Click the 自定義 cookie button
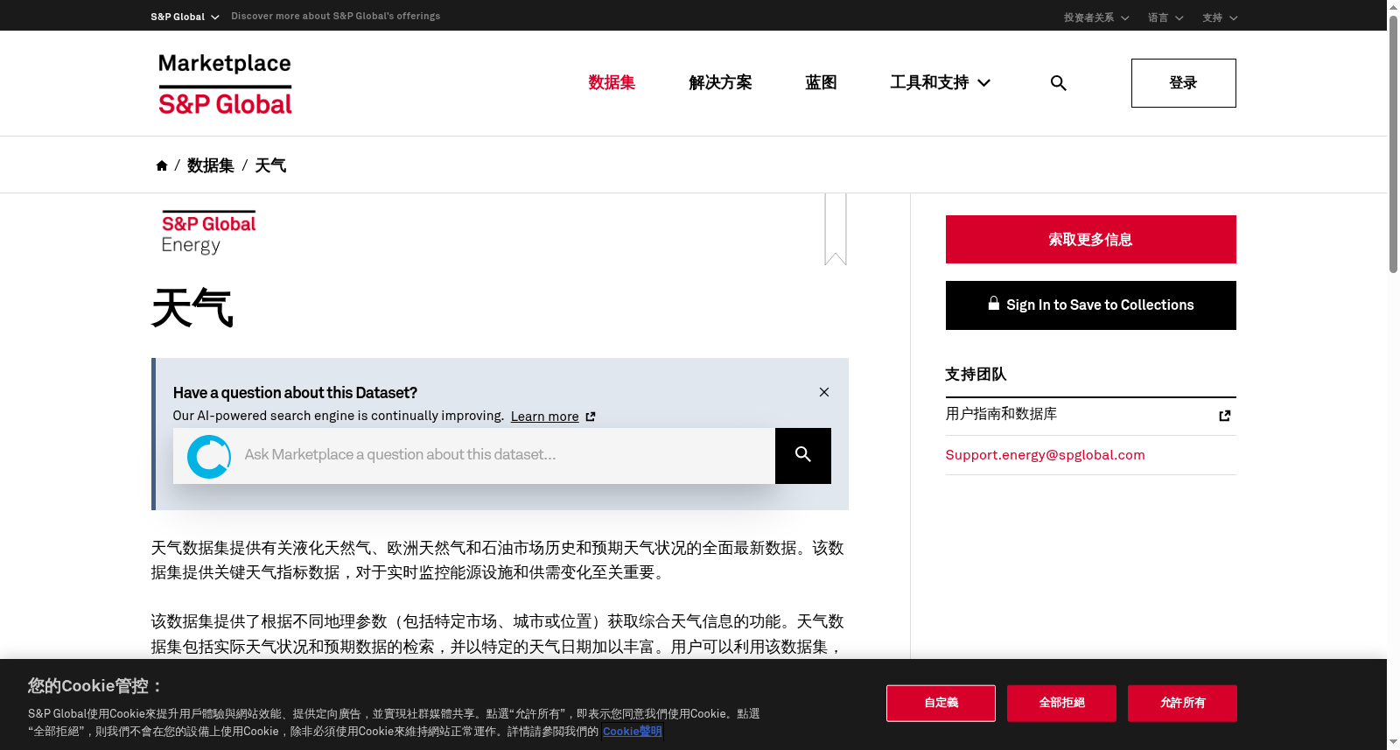 click(941, 703)
